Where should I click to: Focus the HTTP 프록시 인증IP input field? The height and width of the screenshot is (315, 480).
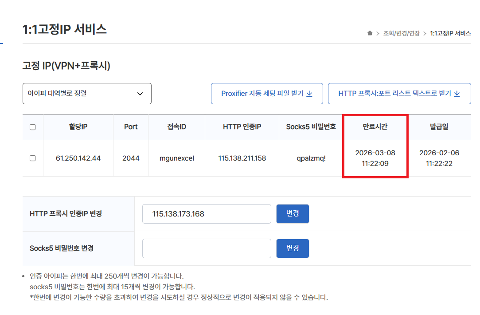pos(206,214)
